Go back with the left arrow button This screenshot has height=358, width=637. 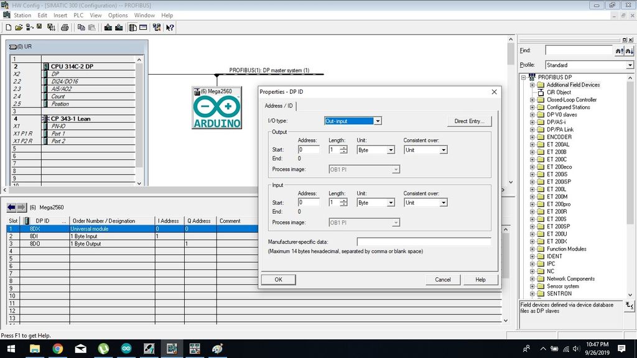click(11, 208)
